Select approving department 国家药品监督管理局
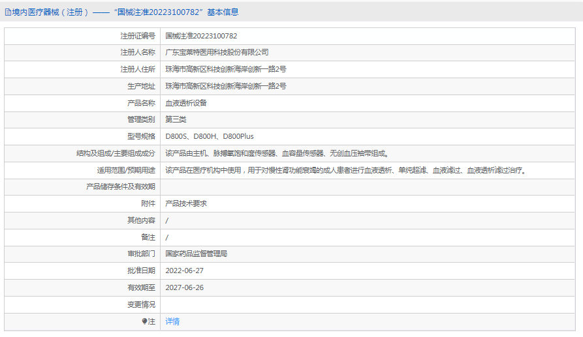This screenshot has height=337, width=583. point(197,254)
